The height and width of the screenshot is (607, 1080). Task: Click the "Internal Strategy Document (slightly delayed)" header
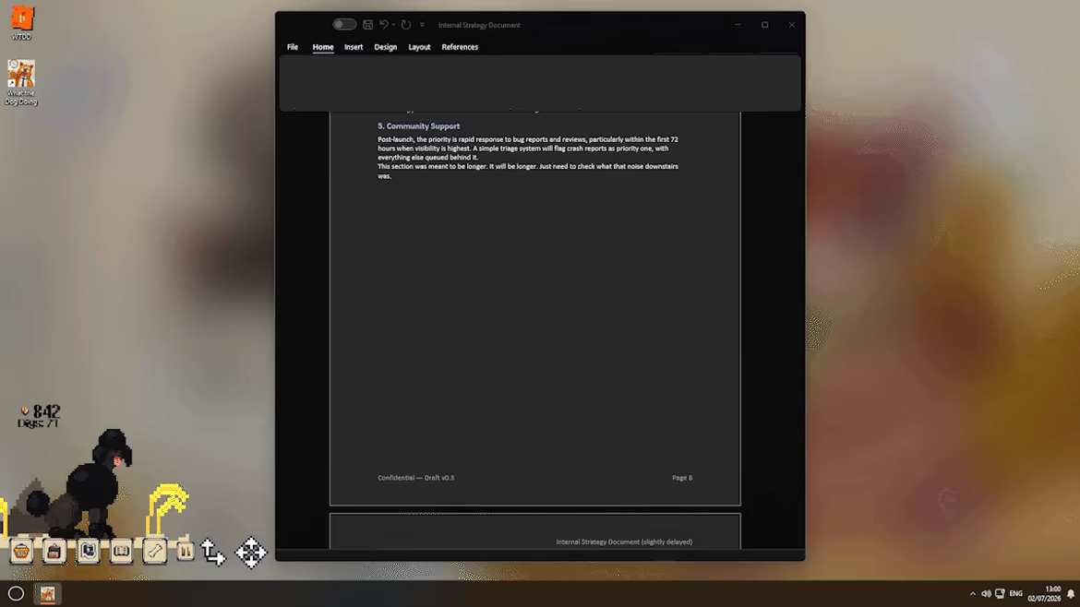coord(625,542)
